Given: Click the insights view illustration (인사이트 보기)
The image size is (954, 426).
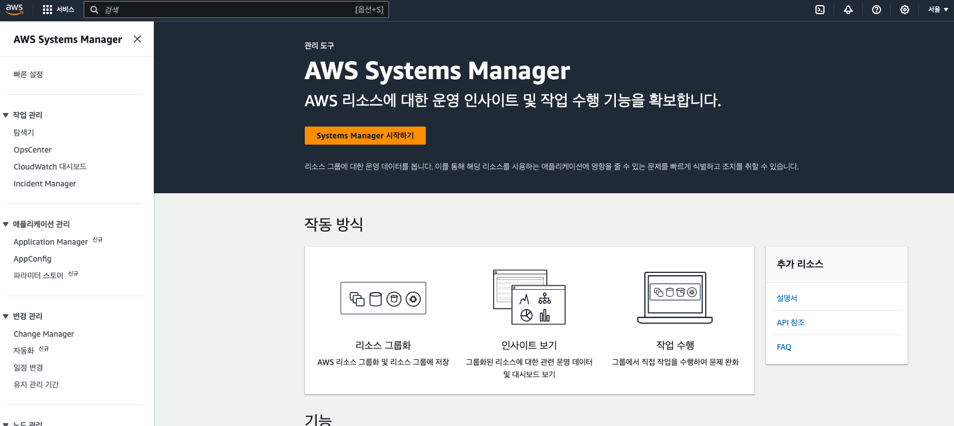Looking at the screenshot, I should [x=529, y=297].
